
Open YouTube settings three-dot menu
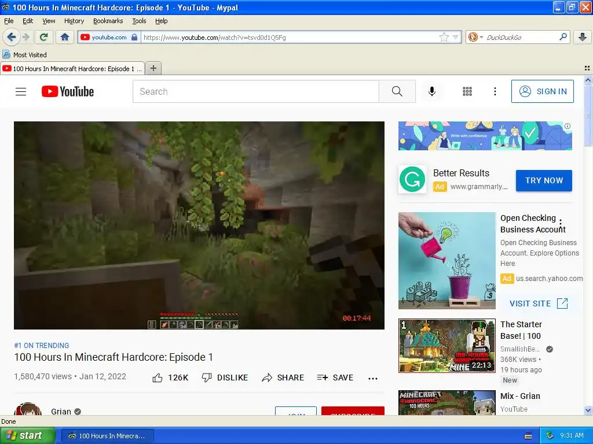coord(495,91)
